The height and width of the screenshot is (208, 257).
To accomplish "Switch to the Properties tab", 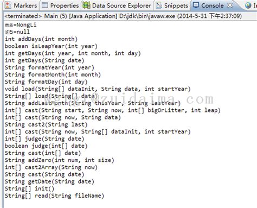I will (x=60, y=5).
